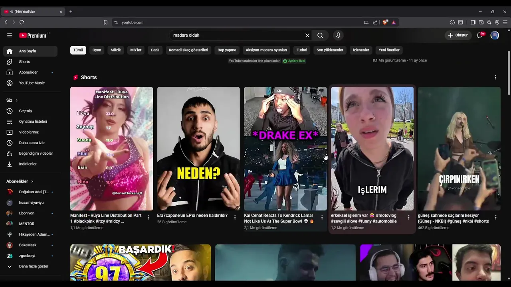The width and height of the screenshot is (511, 287).
Task: Start voice search with the microphone
Action: click(x=338, y=35)
